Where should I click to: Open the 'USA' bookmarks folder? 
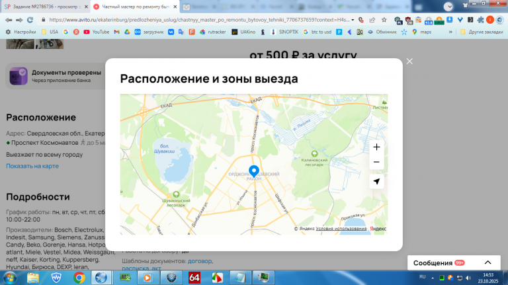tap(50, 32)
